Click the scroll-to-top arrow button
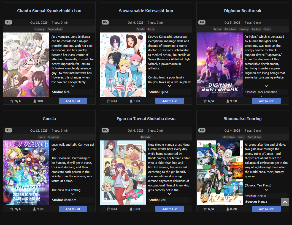The width and height of the screenshot is (292, 225). tap(285, 202)
